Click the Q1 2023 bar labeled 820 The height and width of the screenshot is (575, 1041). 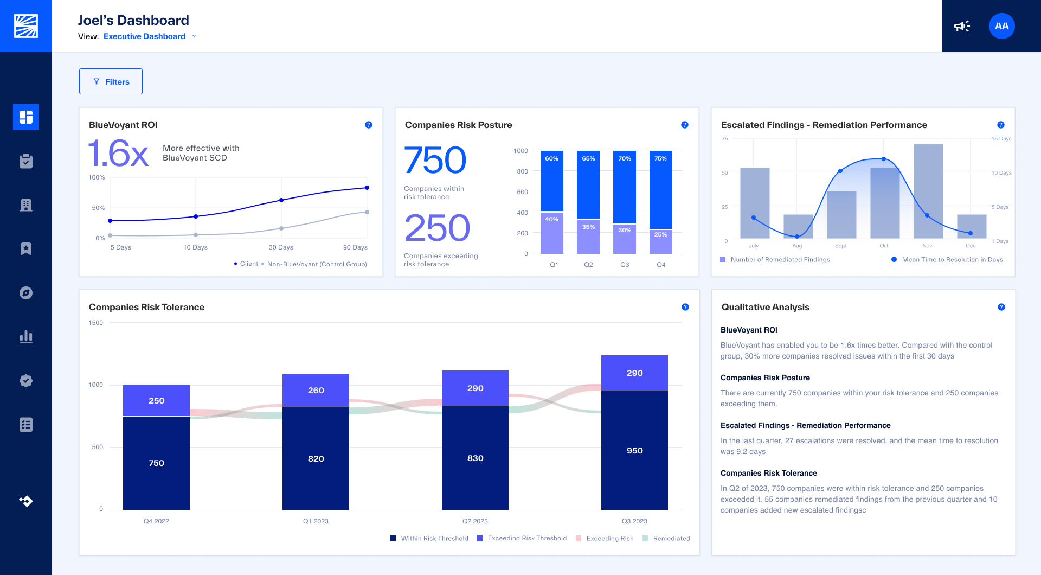[316, 459]
